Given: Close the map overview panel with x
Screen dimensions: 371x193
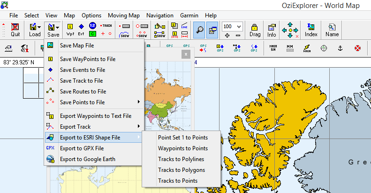Looking at the screenshot, I should (x=186, y=54).
